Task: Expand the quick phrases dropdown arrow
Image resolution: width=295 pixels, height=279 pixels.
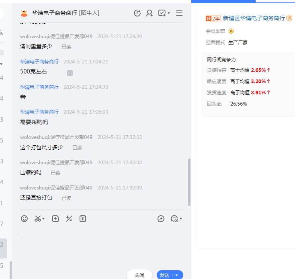Action: (x=181, y=219)
